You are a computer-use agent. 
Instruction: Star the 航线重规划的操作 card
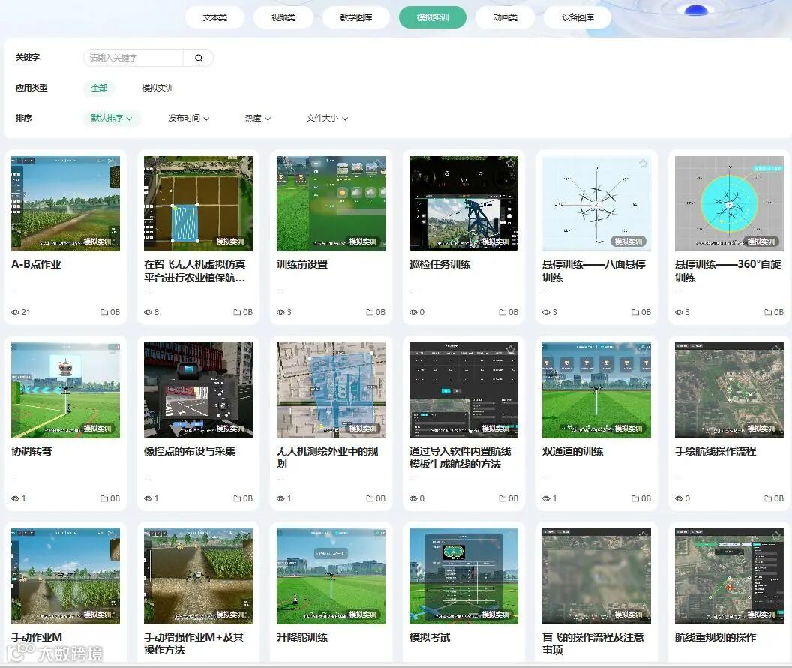click(775, 536)
